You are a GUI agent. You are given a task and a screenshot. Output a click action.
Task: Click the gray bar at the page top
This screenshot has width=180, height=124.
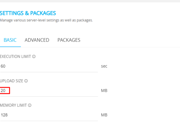90,1
